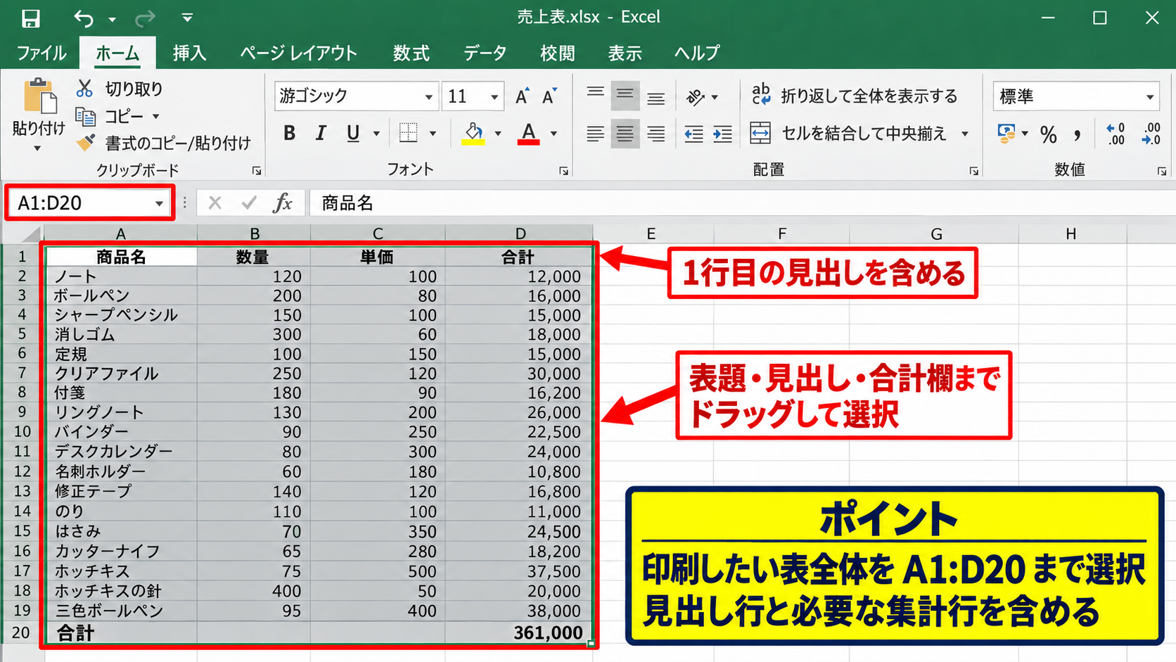Screen dimensions: 1176x662
Task: Switch to the 校閲 tab
Action: tap(557, 53)
